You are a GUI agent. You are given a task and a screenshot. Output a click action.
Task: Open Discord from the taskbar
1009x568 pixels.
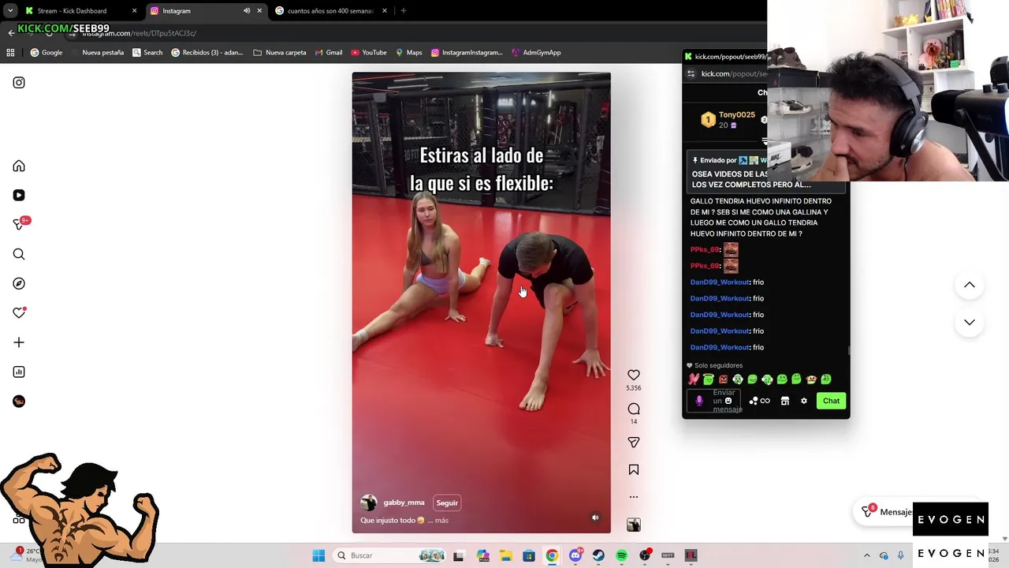(575, 555)
